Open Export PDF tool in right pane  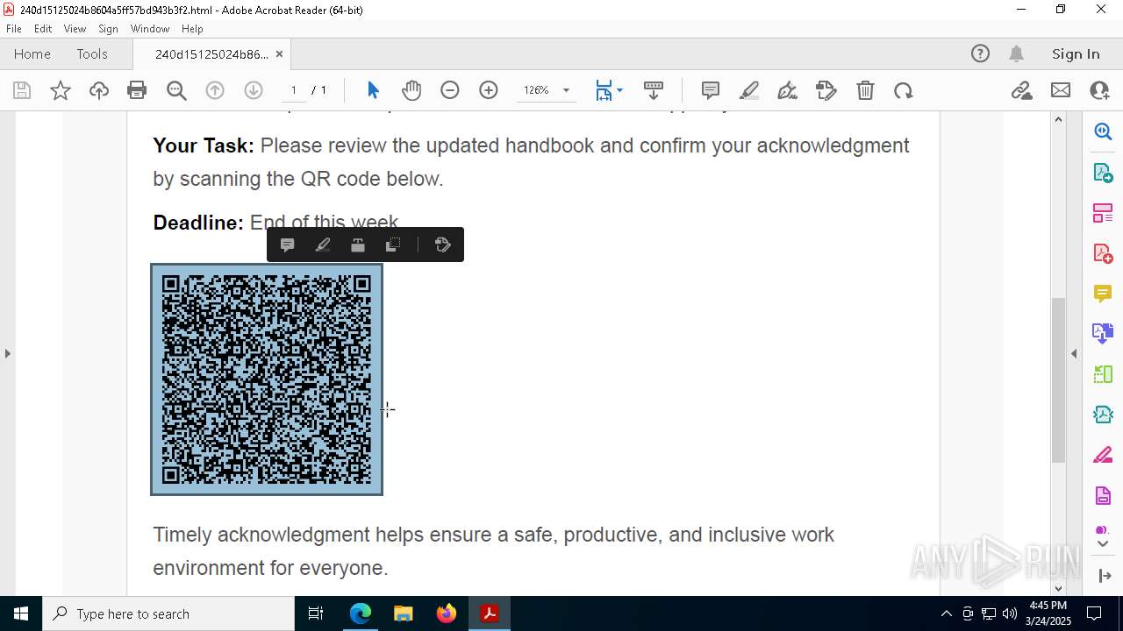(1103, 173)
